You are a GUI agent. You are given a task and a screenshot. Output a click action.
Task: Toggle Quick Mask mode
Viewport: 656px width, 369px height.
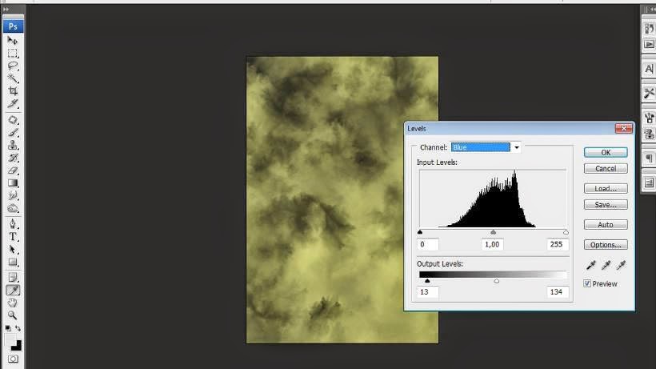point(13,359)
